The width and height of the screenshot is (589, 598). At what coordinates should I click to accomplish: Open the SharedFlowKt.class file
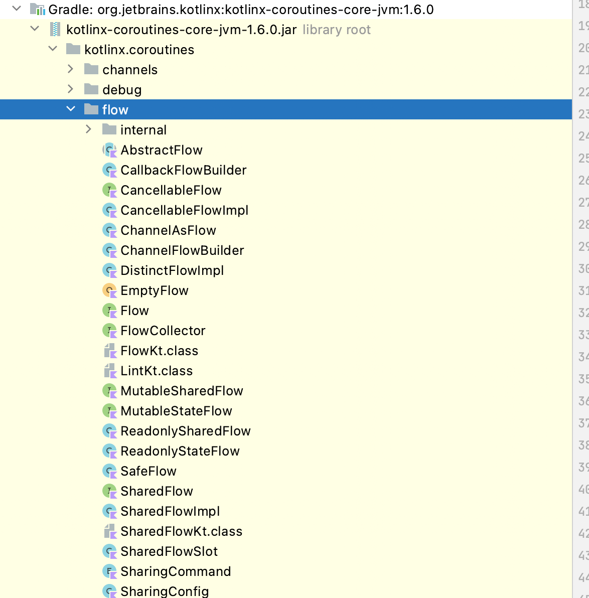tap(181, 532)
